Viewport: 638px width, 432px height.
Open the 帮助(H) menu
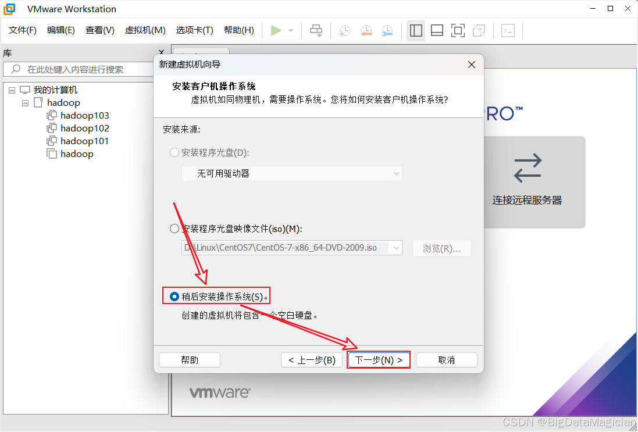click(x=239, y=30)
